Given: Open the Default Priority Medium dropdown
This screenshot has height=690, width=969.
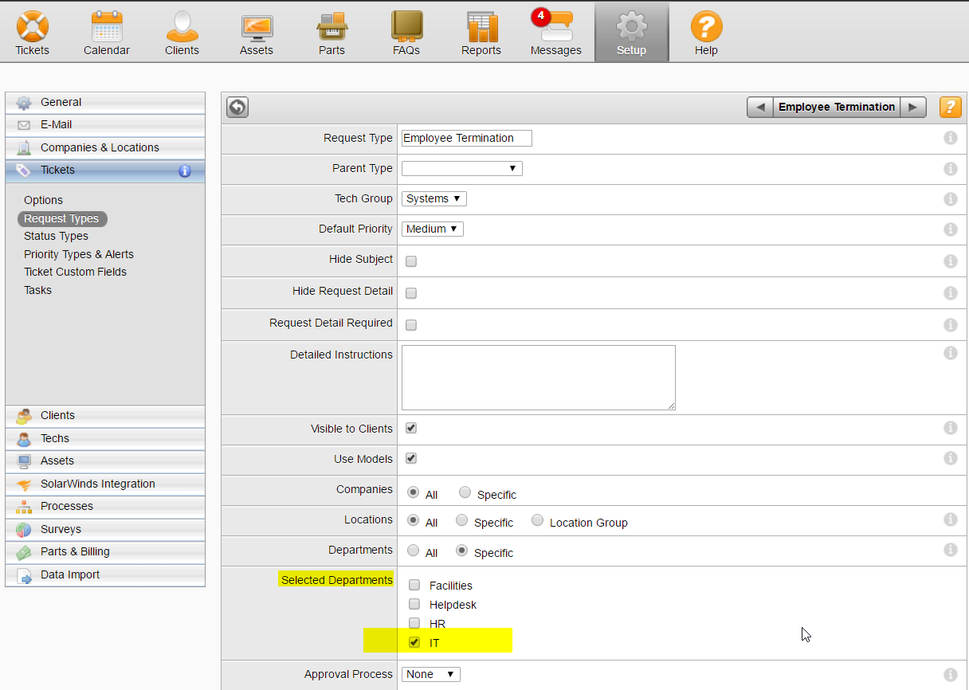Looking at the screenshot, I should (433, 229).
